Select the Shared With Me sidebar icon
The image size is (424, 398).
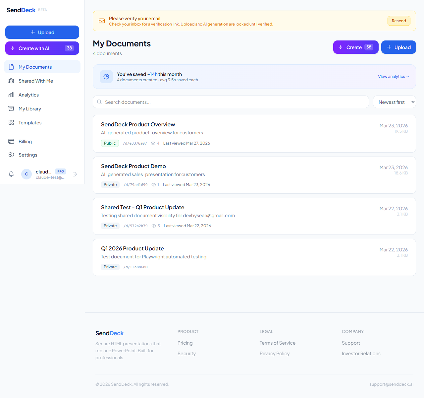click(x=11, y=81)
